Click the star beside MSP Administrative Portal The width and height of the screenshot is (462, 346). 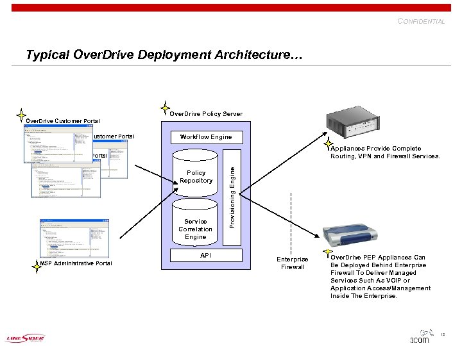pos(37,267)
